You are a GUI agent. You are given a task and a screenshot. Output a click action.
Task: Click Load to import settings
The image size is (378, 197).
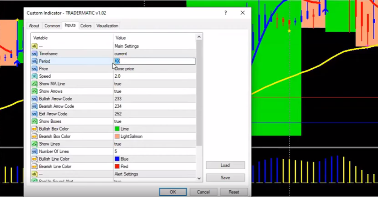[225, 165]
